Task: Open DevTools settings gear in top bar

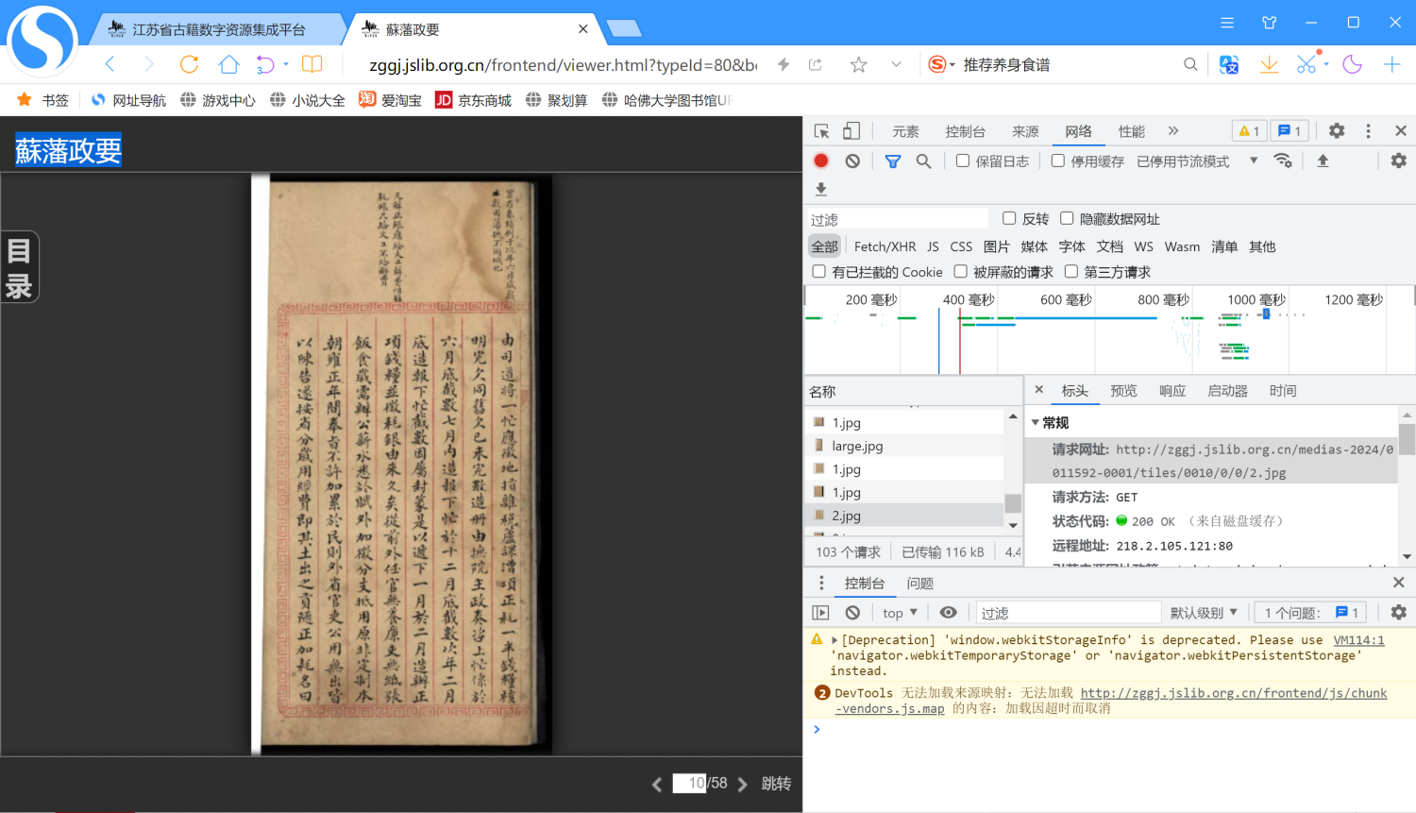Action: tap(1337, 131)
